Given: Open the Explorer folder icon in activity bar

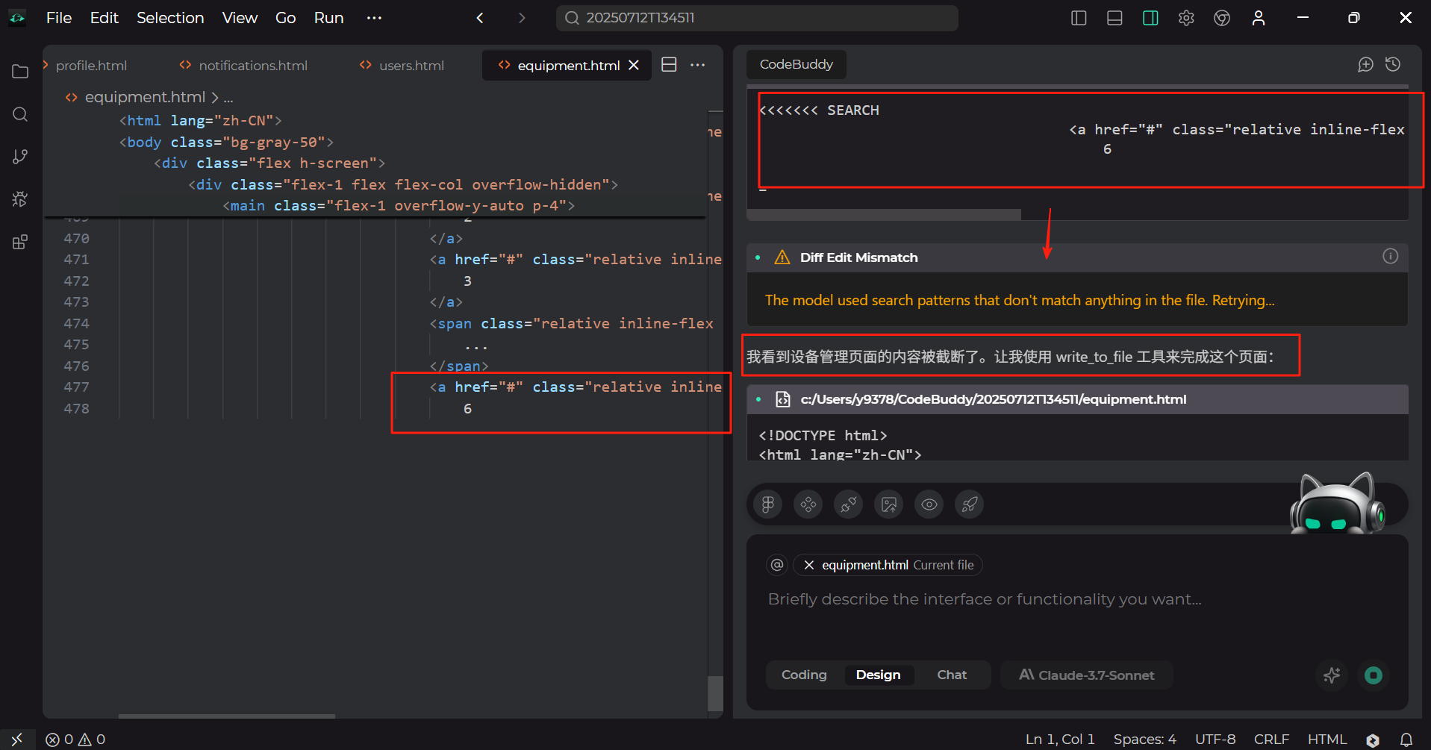Looking at the screenshot, I should click(x=20, y=72).
